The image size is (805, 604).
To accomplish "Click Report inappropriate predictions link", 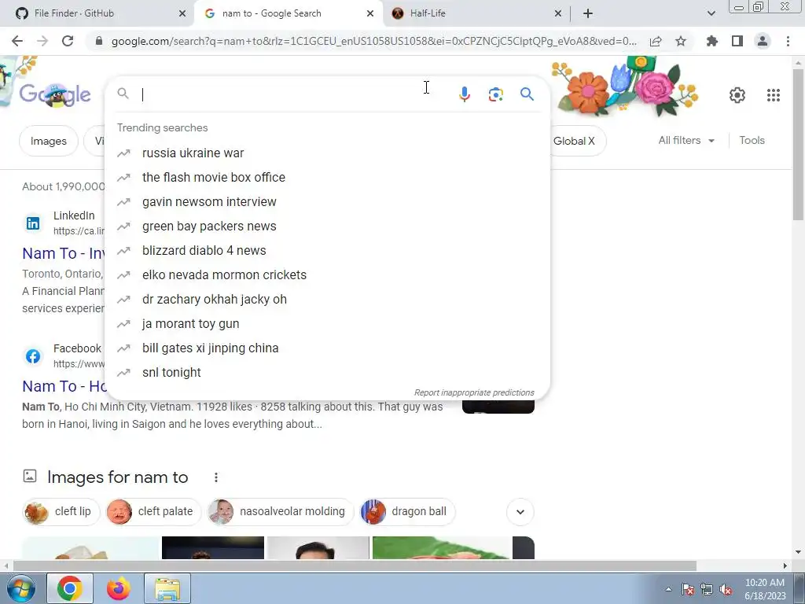I will [x=474, y=392].
